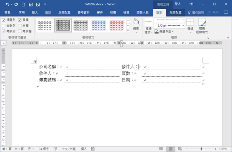Enable the 帶狀欄 checkbox
This screenshot has width=232, height=152.
tap(20, 31)
